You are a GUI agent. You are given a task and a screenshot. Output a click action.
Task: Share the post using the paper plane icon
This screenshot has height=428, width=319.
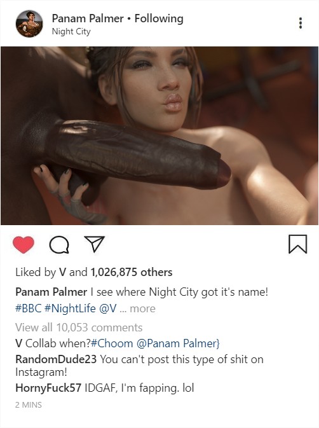coord(95,244)
